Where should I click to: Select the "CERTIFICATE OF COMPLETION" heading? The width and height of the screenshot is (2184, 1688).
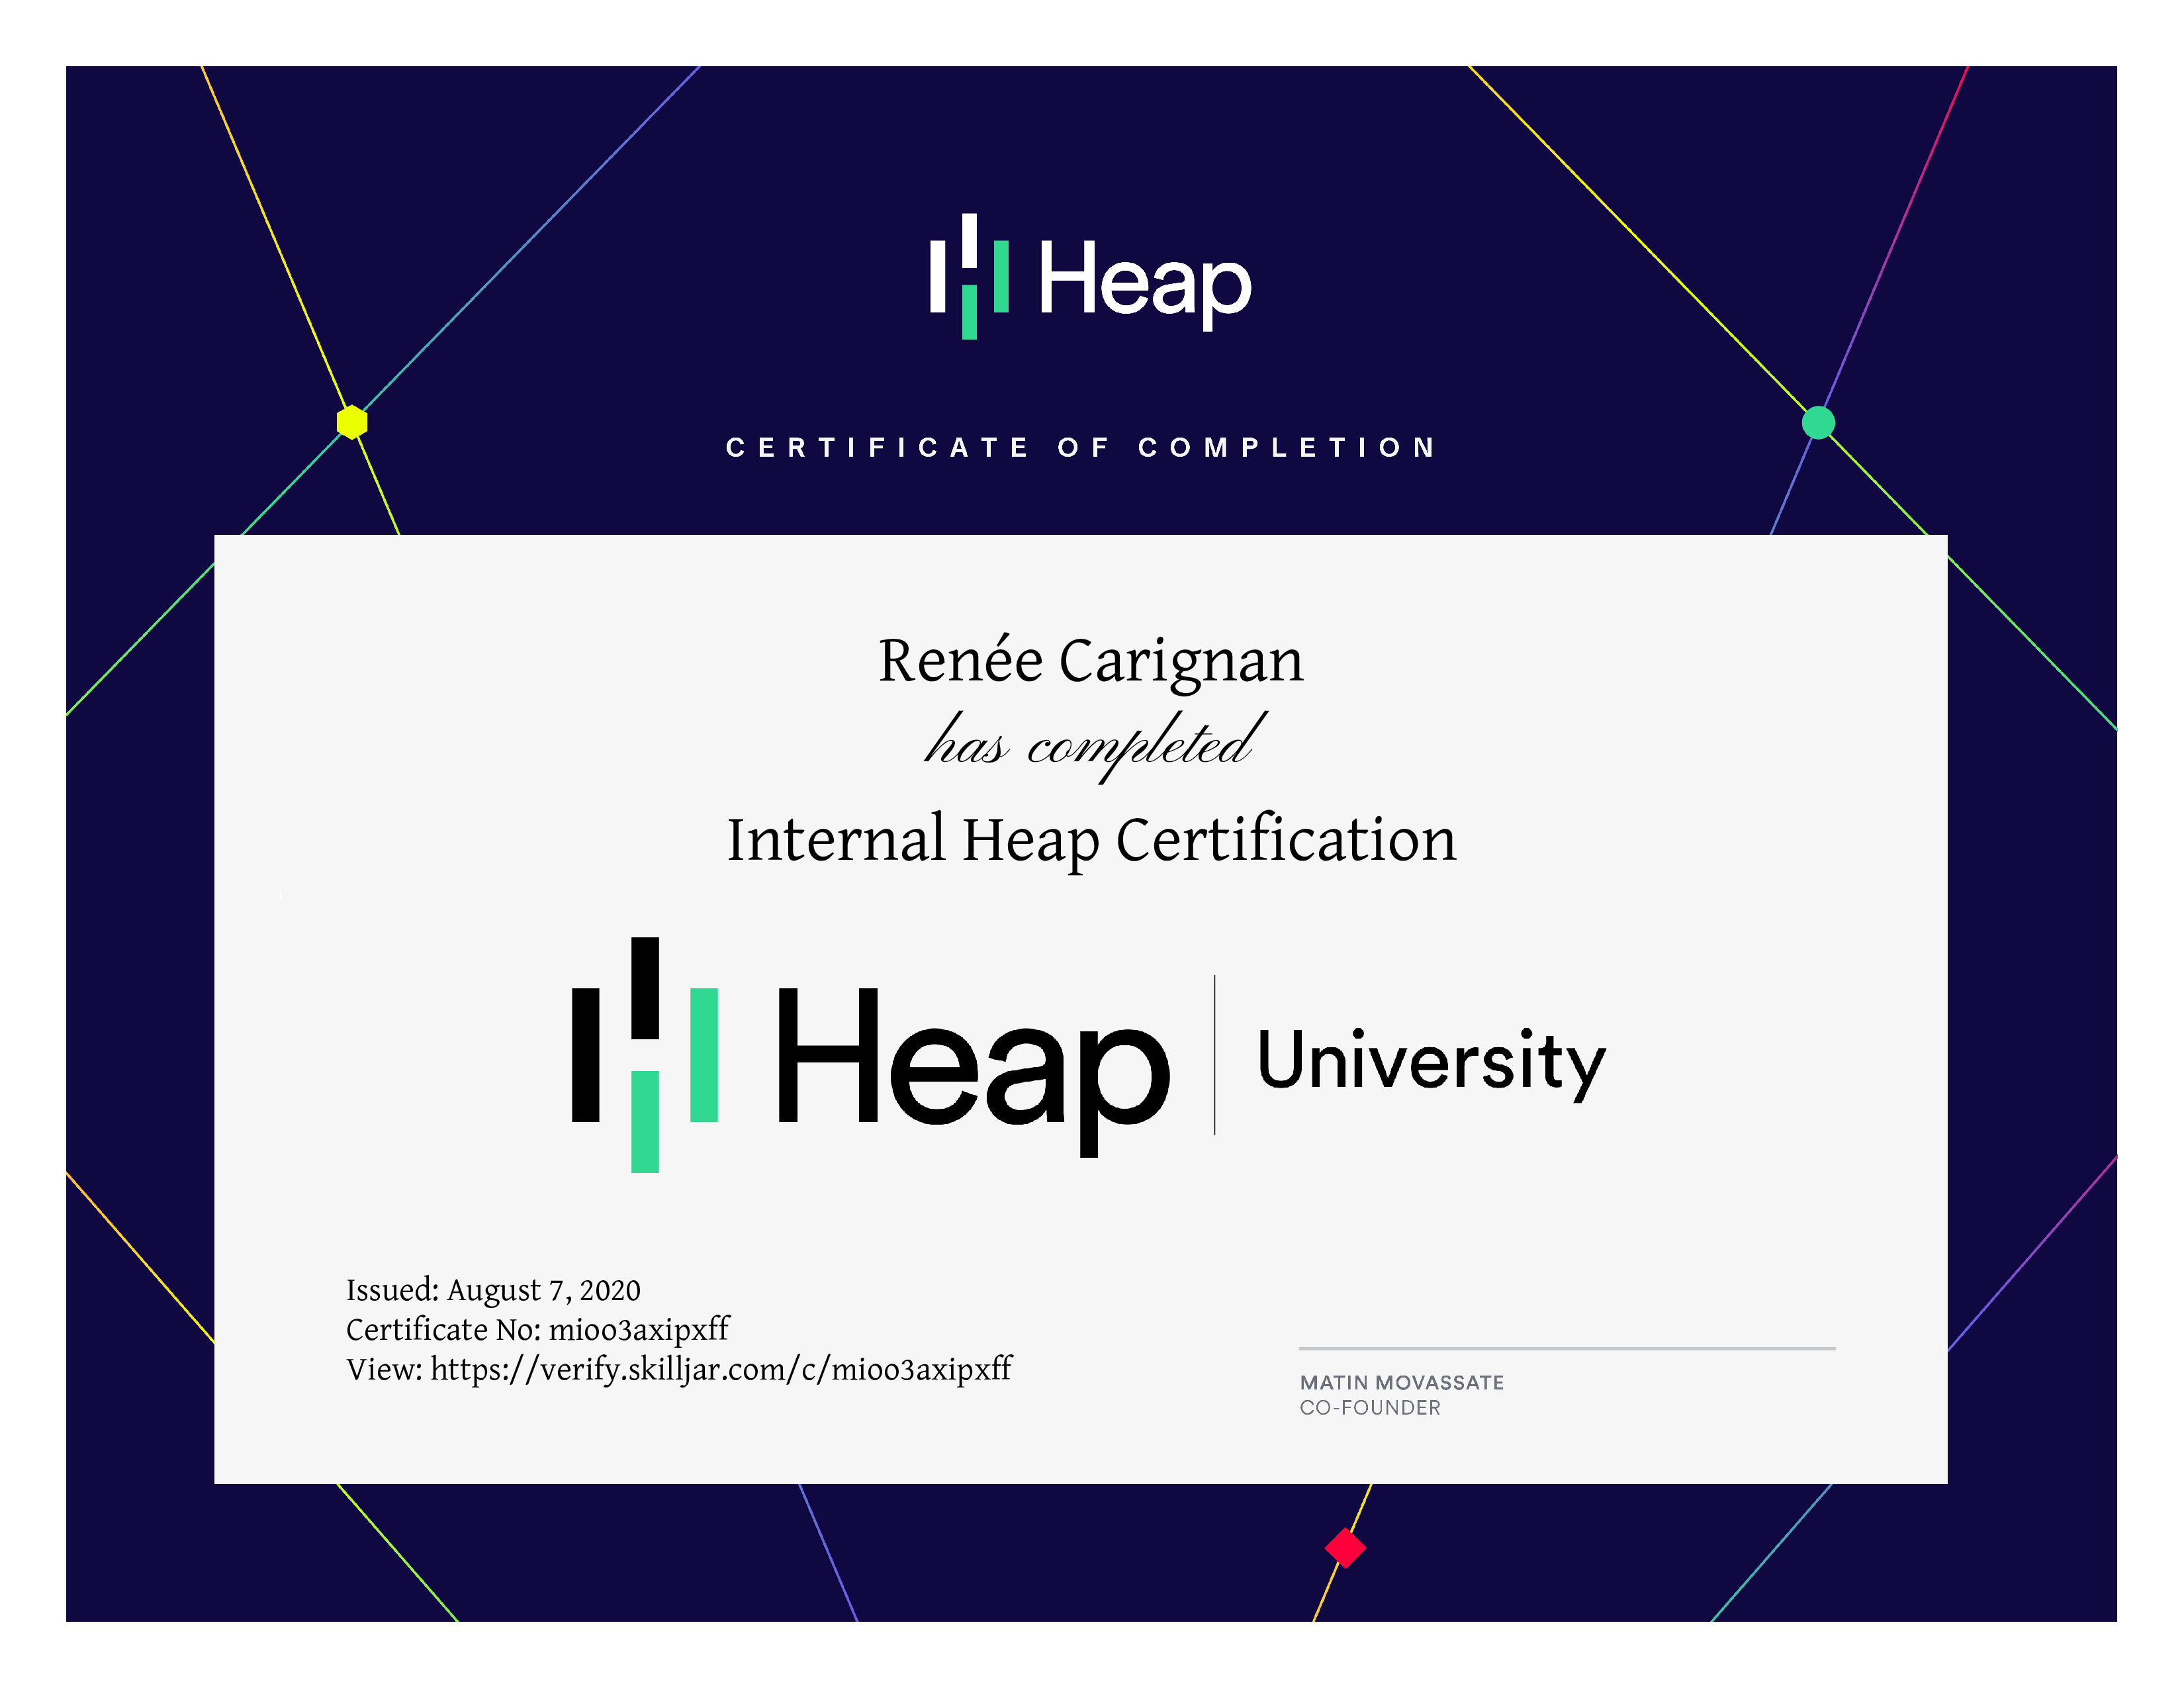click(1081, 447)
